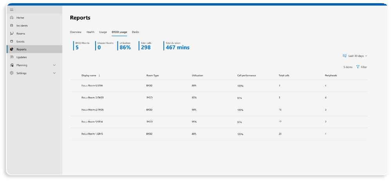Click peripherals 6 for Focus Room-2/7M03
The width and height of the screenshot is (391, 181).
pyautogui.click(x=326, y=98)
